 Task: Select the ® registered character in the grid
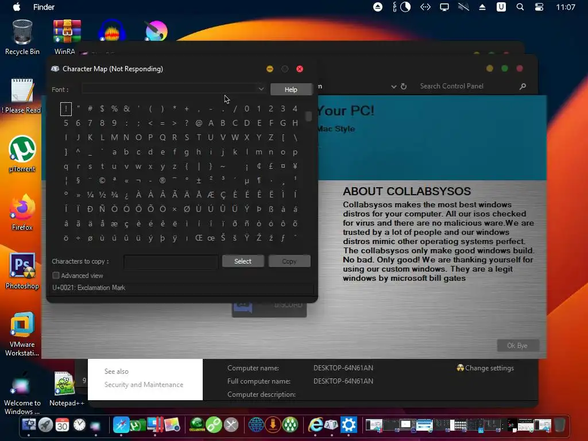[163, 180]
